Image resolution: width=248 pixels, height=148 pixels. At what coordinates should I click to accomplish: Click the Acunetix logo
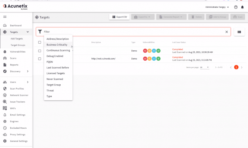pyautogui.click(x=15, y=7)
